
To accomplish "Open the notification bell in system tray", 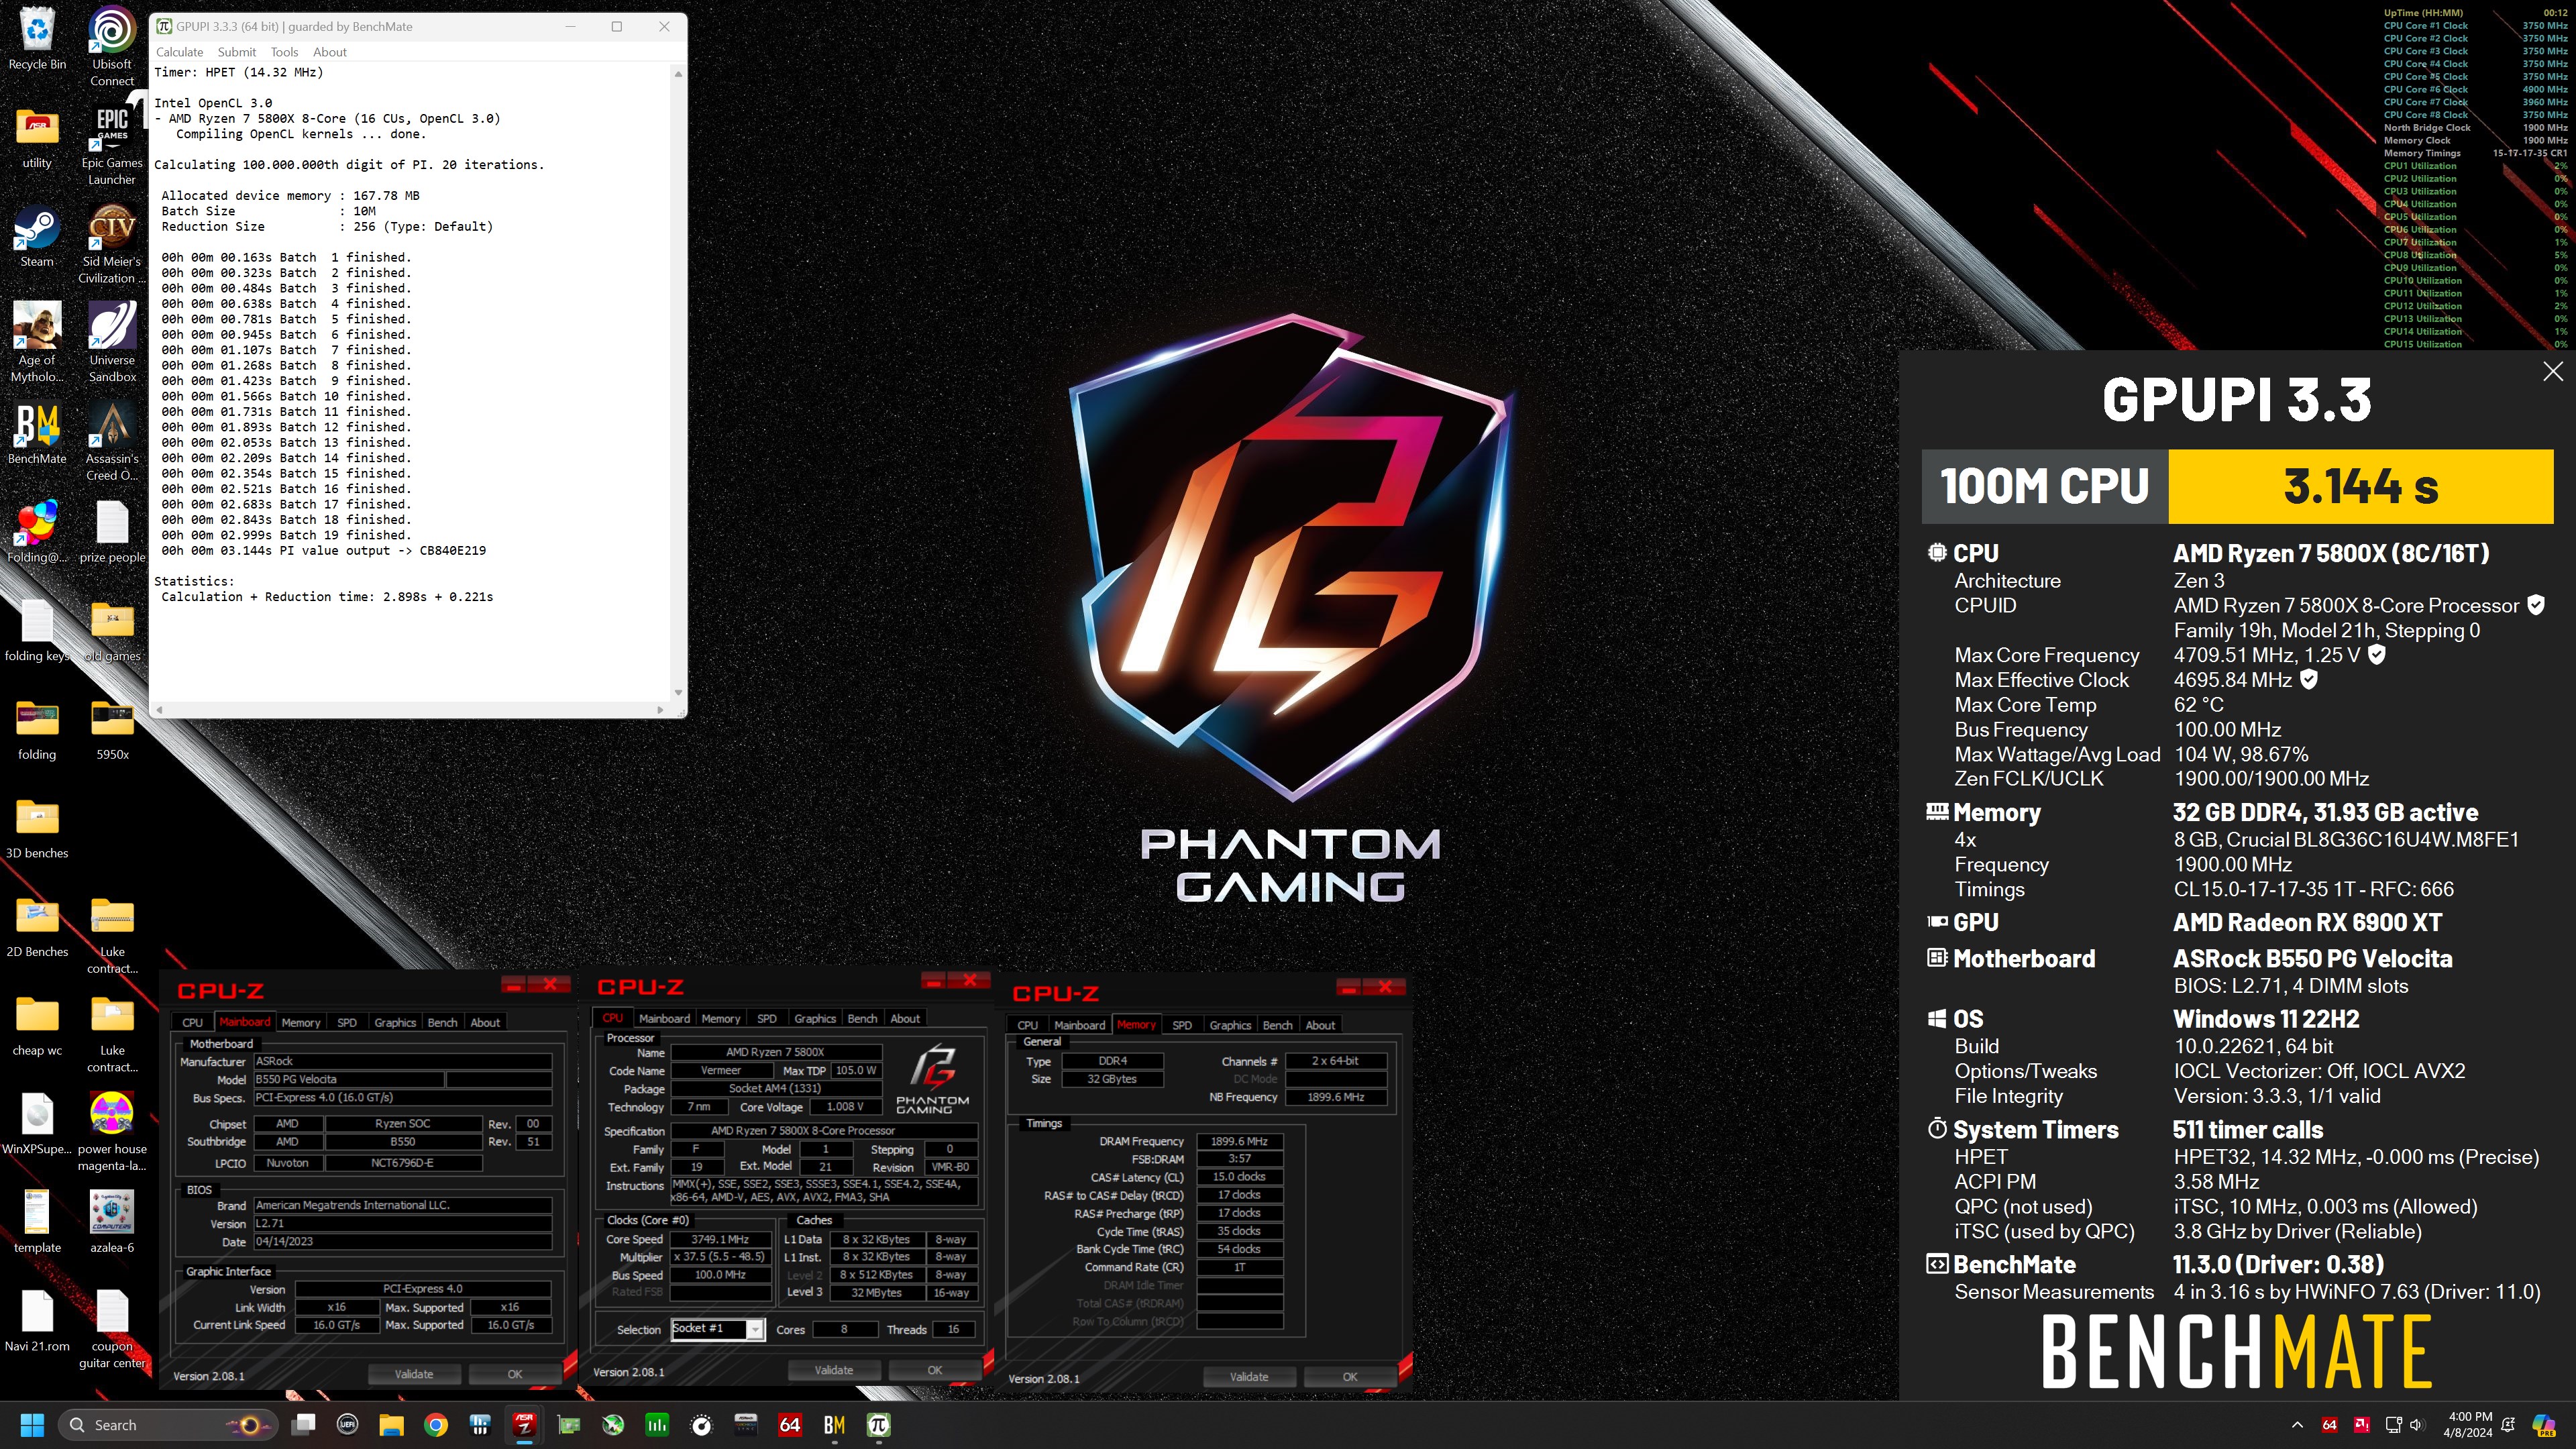I will [2508, 1424].
